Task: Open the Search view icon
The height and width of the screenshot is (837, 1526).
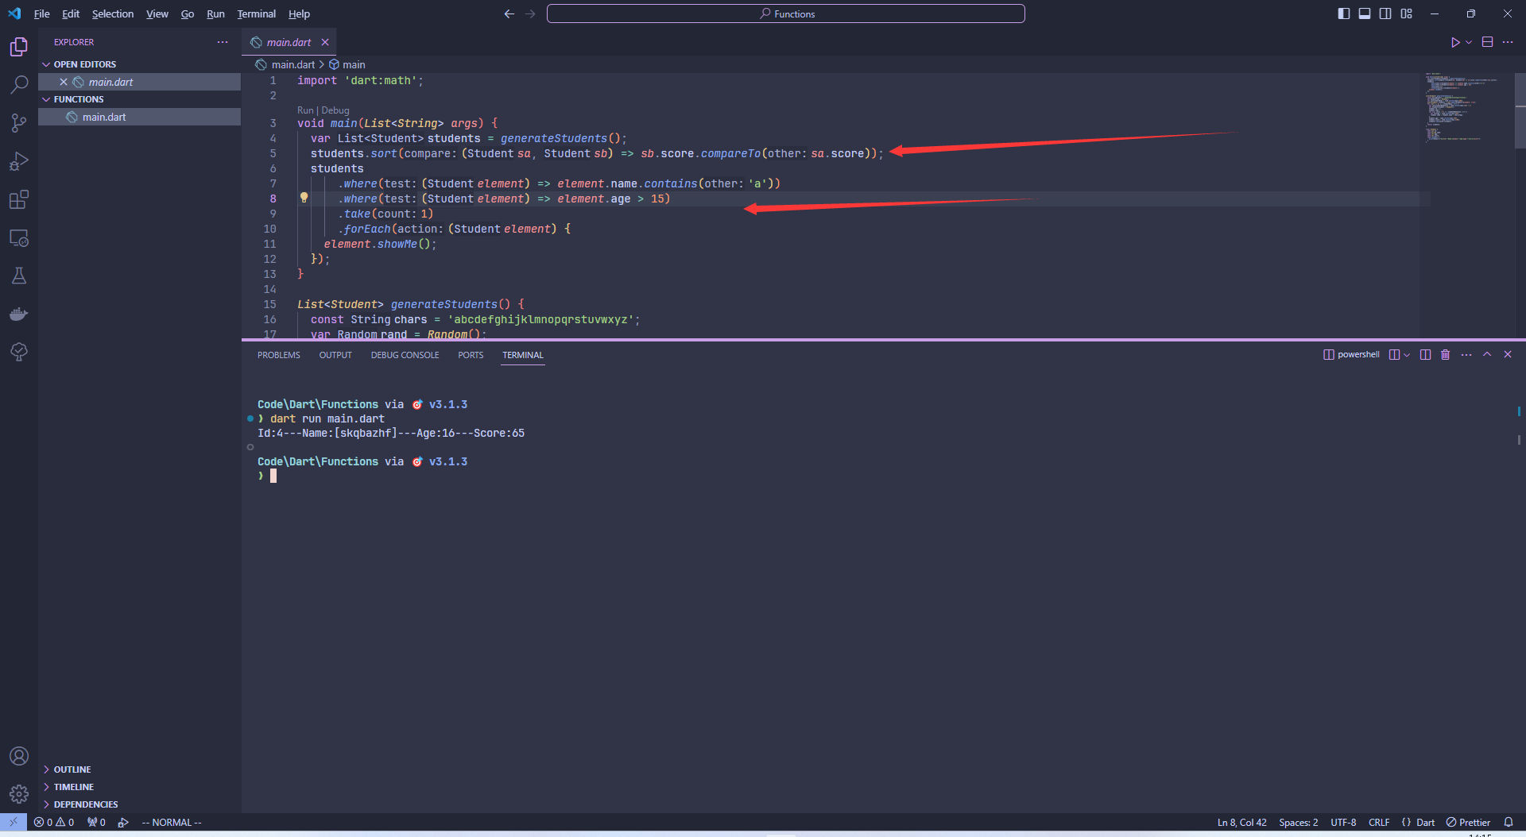Action: [x=19, y=84]
